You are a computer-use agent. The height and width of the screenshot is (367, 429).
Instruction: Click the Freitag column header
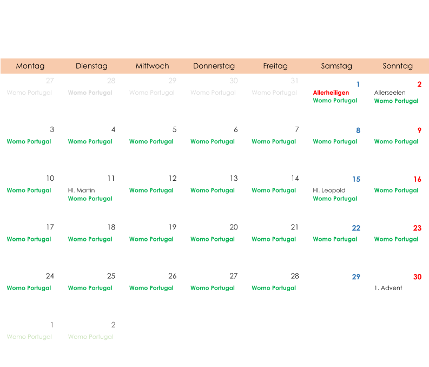[275, 66]
